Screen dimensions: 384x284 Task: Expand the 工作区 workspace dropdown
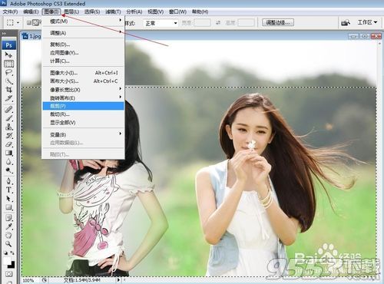(x=367, y=22)
